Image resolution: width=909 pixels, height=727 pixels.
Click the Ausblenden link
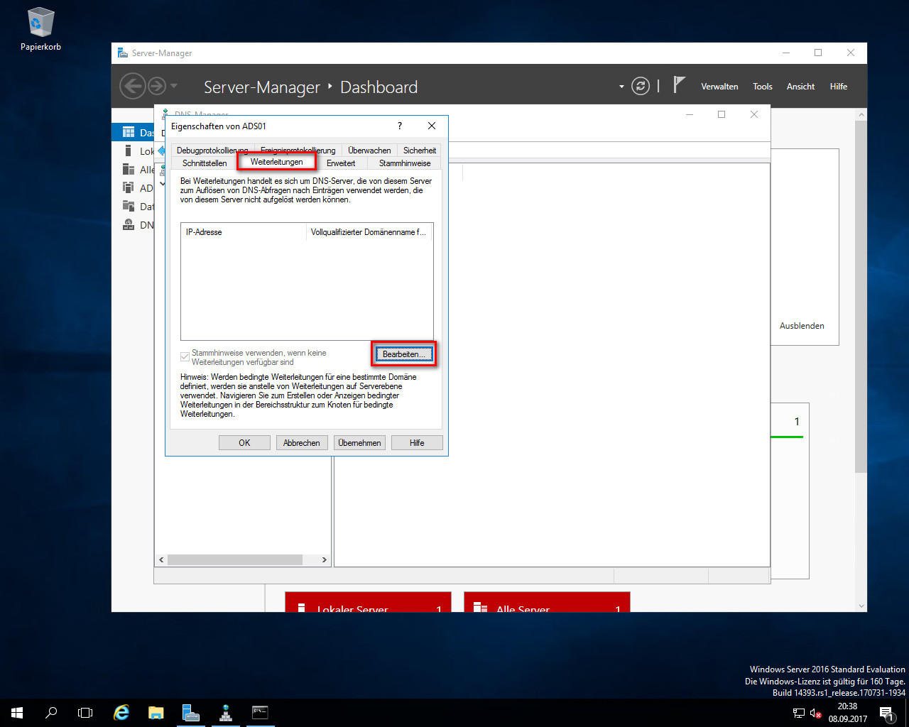802,326
